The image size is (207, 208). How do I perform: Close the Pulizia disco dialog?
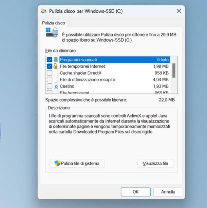[179, 11]
